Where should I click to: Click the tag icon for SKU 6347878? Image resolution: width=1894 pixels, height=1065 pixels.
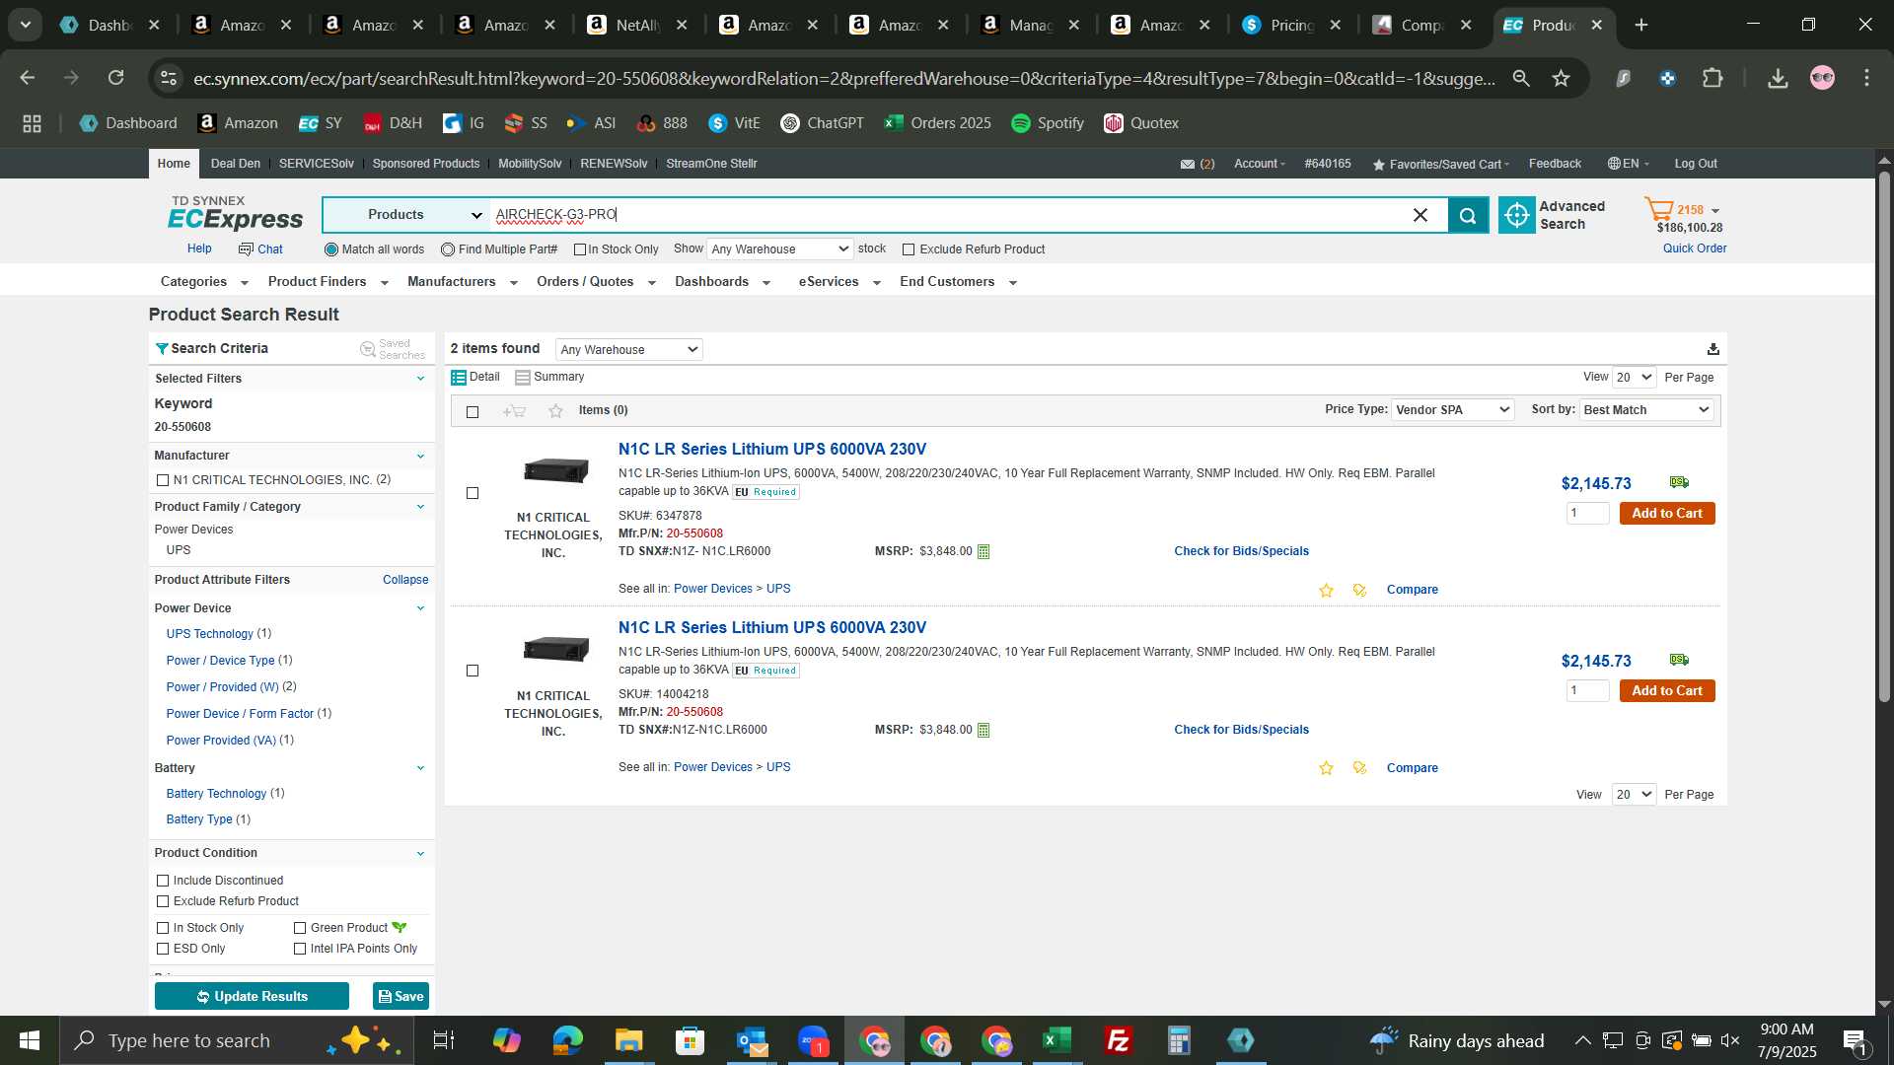tap(1359, 591)
